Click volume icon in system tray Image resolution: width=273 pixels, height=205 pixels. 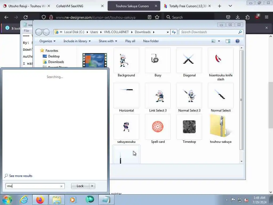pyautogui.click(x=246, y=200)
